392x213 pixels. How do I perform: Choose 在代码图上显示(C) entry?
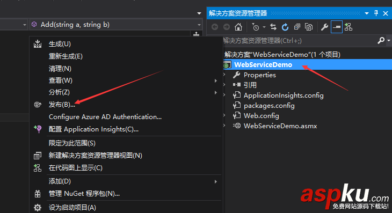(x=126, y=168)
